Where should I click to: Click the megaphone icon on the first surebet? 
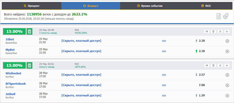pos(207,32)
